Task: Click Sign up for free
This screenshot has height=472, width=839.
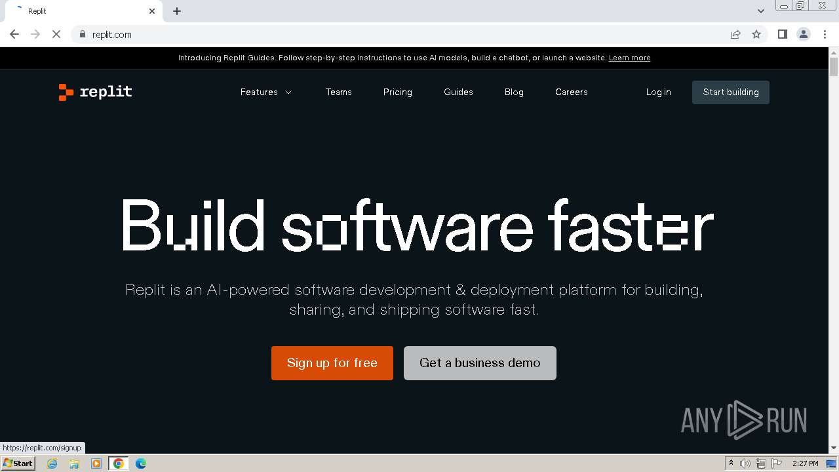Action: coord(332,363)
